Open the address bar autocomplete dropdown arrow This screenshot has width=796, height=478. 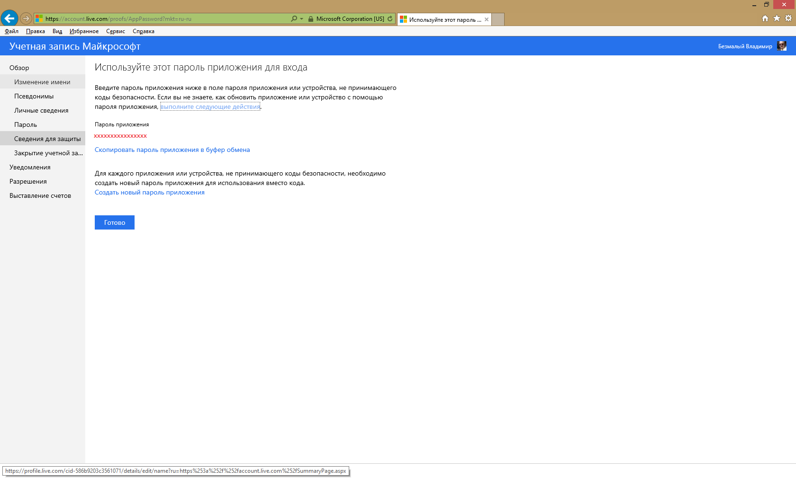coord(301,19)
